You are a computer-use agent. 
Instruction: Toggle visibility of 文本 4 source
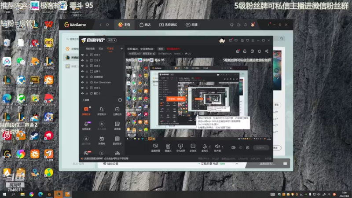82,88
